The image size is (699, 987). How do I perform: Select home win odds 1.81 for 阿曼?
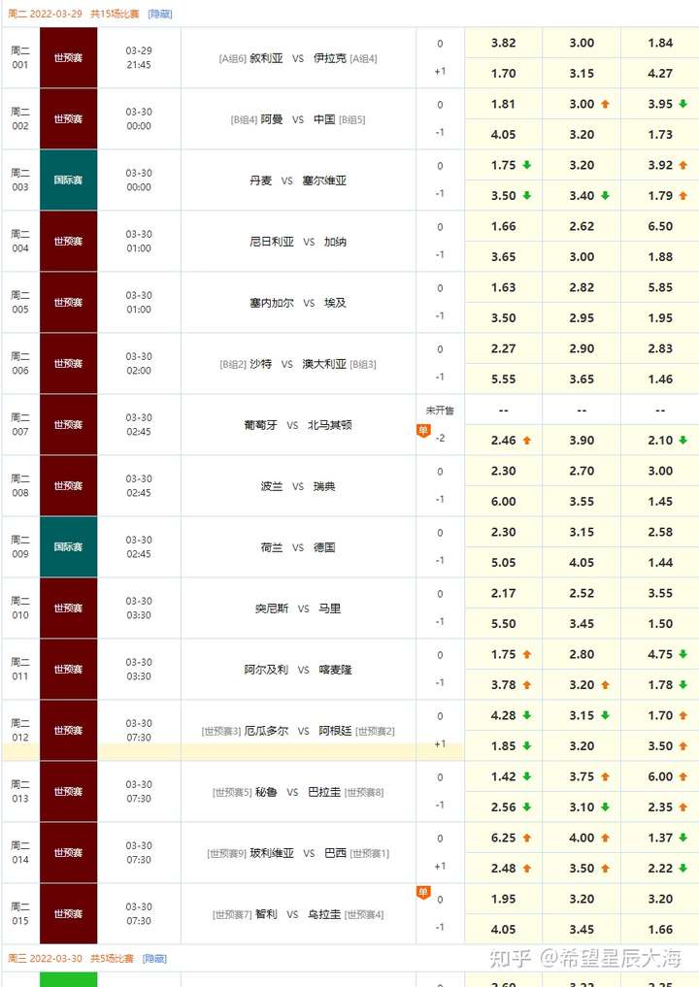coord(503,104)
